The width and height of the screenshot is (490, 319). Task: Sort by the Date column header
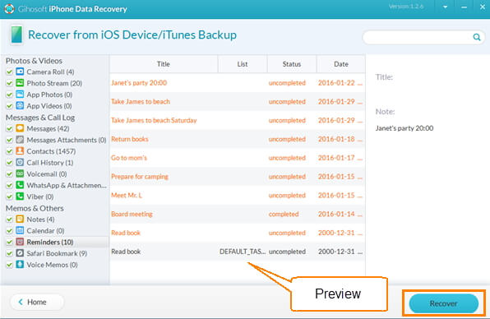coord(341,64)
